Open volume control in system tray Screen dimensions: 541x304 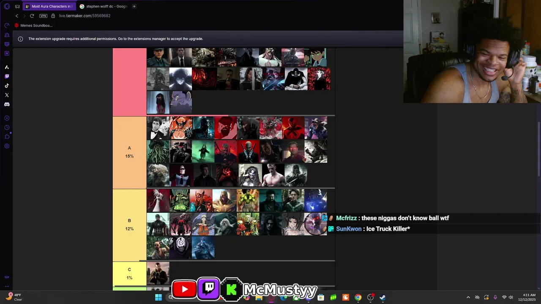point(511,297)
